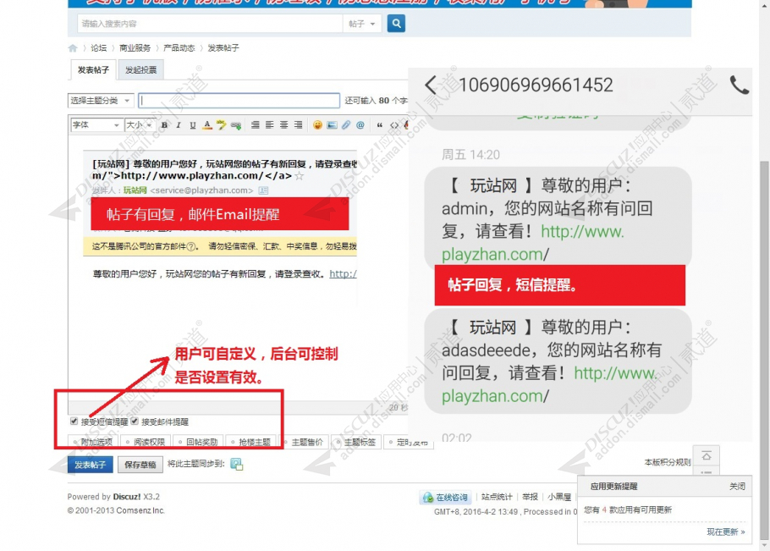Screen dimensions: 770x551
Task: Open the 小黑屋 footer link
Action: (559, 497)
